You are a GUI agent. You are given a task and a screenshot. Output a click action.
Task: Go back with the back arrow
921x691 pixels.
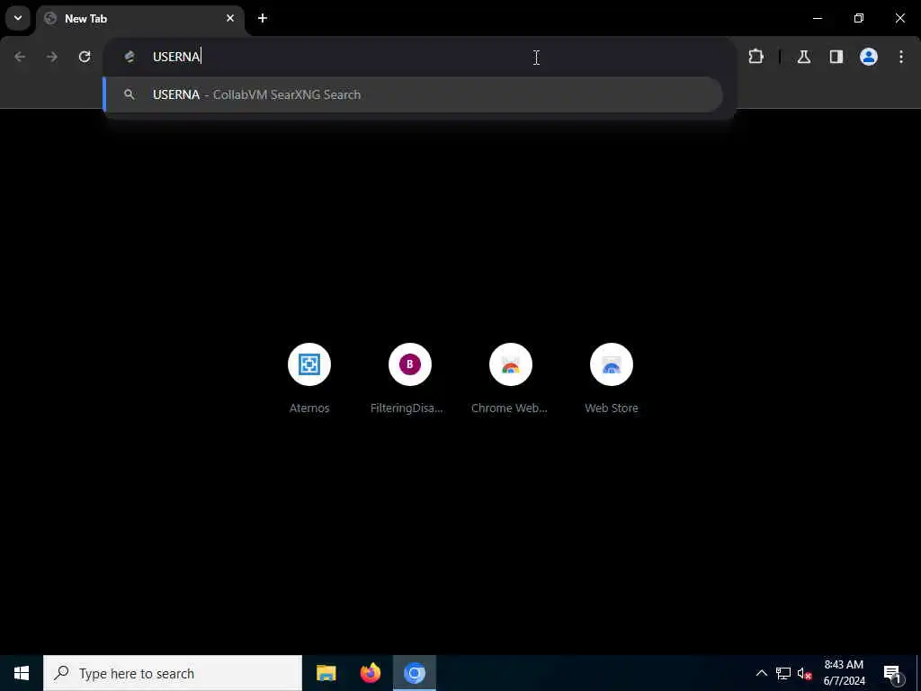coord(20,57)
